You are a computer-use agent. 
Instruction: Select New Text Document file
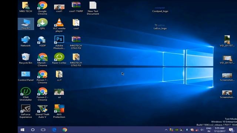coord(93,8)
